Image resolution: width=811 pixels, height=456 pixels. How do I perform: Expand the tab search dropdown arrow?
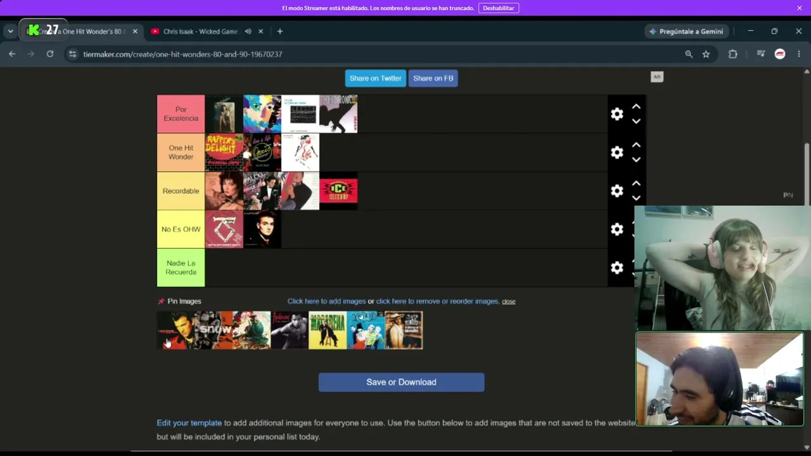tap(10, 31)
